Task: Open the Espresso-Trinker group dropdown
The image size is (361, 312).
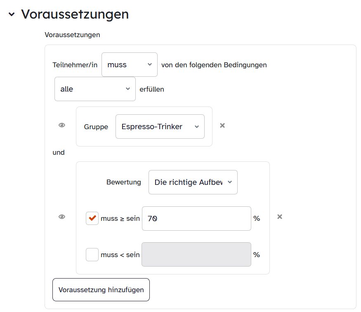Action: 160,127
